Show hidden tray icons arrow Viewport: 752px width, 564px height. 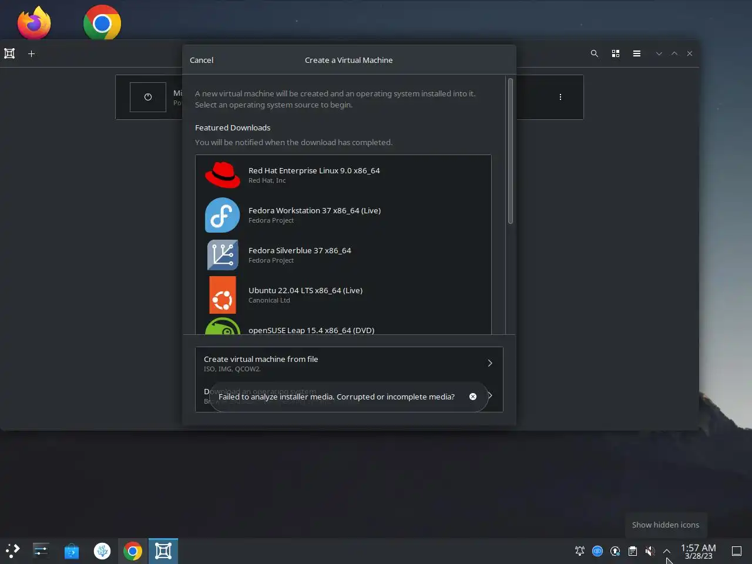(667, 550)
